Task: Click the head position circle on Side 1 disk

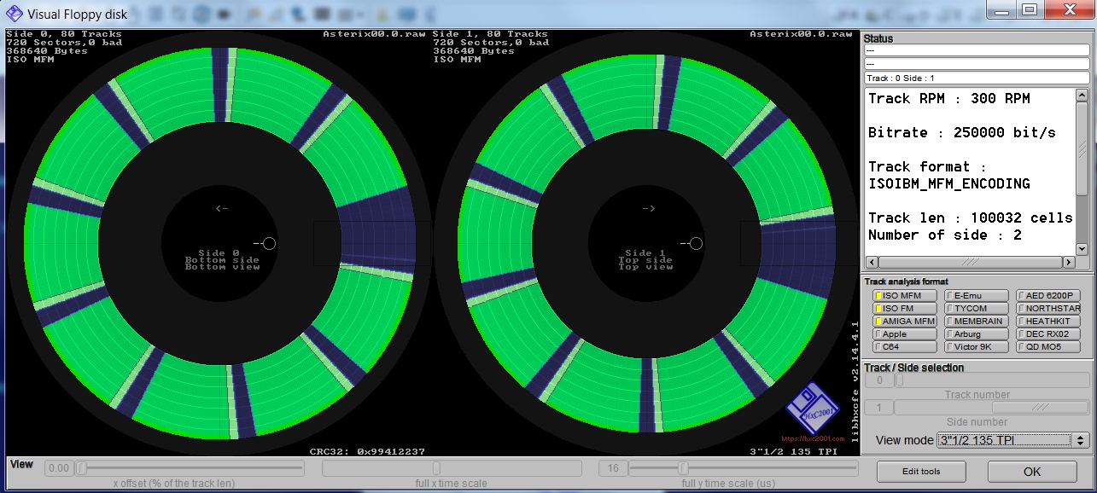Action: point(696,244)
